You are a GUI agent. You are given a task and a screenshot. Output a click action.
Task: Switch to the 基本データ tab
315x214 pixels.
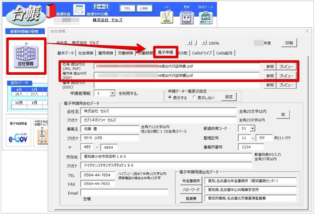(65, 53)
